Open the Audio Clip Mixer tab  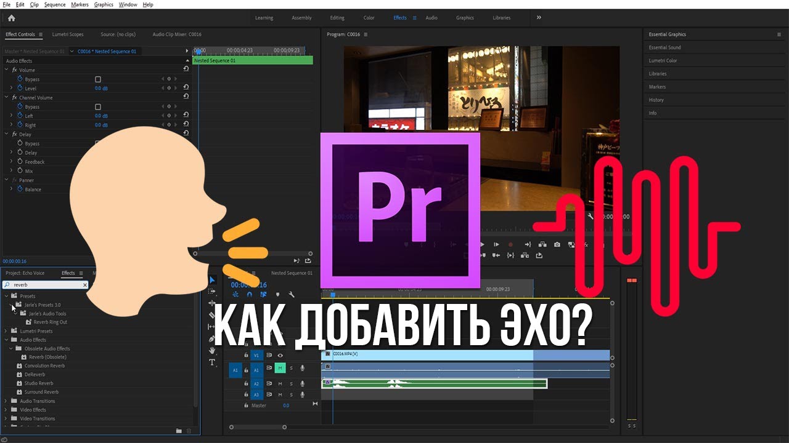pos(177,34)
